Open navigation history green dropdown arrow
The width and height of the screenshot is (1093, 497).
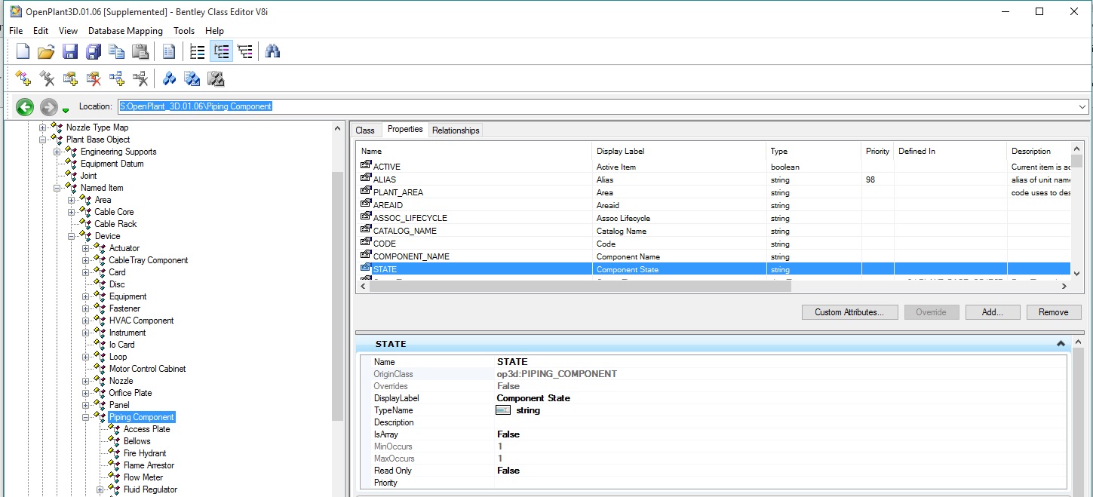[66, 111]
